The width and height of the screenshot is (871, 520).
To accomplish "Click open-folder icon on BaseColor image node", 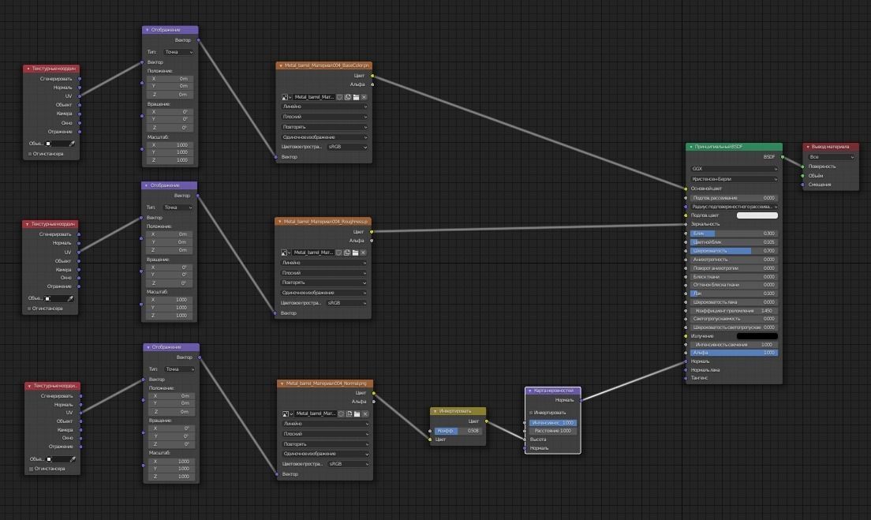I will point(356,97).
